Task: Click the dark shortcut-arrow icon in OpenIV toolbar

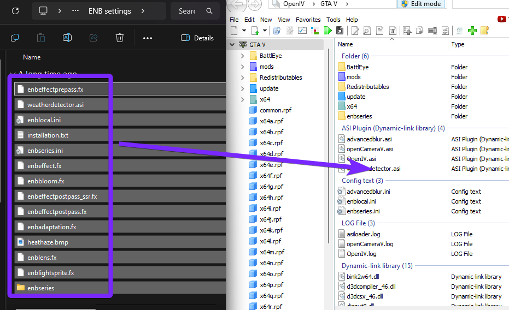Action: pos(340,31)
